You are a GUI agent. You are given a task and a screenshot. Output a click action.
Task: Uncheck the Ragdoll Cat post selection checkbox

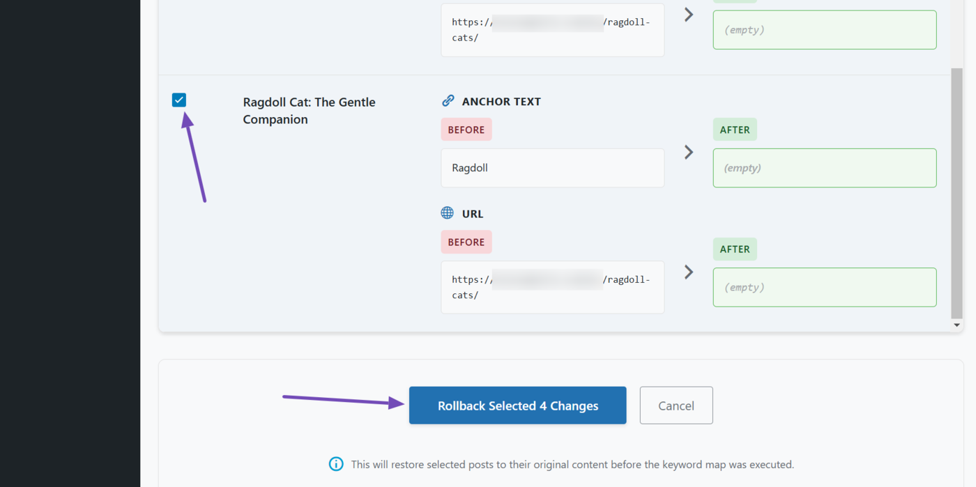[x=179, y=100]
